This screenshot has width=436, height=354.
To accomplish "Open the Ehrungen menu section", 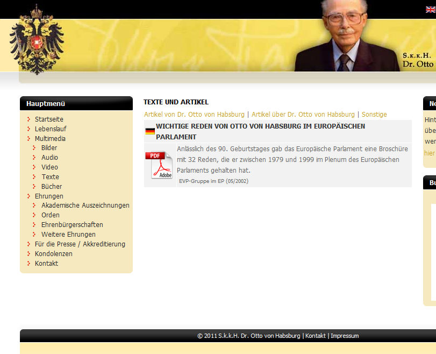I will (49, 196).
